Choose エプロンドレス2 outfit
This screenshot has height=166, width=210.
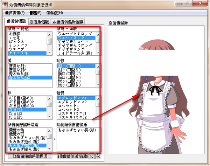[x=76, y=102]
